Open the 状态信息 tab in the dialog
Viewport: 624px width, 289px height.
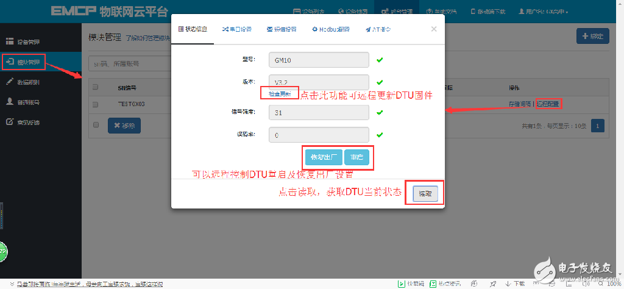click(193, 29)
